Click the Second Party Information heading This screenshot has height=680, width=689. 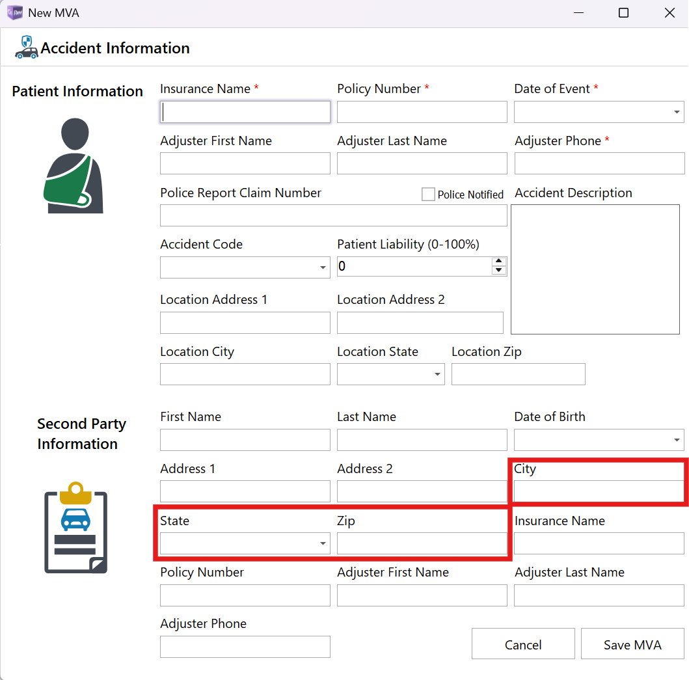point(82,433)
